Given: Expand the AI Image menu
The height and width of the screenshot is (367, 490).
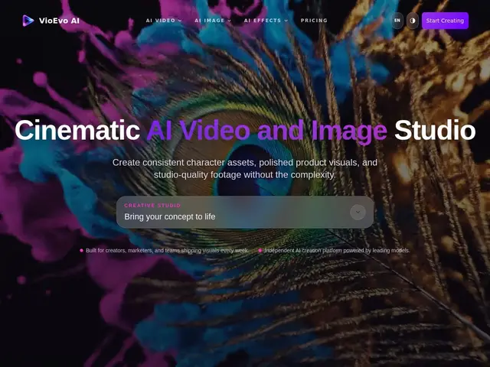Looking at the screenshot, I should [x=213, y=21].
